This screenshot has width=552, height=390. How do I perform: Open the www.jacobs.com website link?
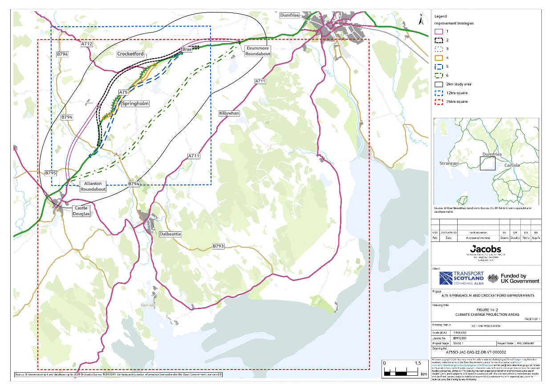tap(486, 260)
